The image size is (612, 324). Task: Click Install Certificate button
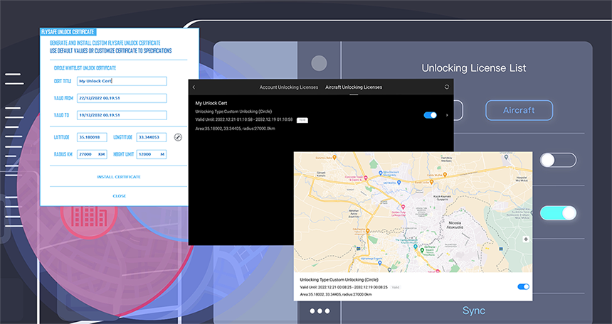click(118, 176)
